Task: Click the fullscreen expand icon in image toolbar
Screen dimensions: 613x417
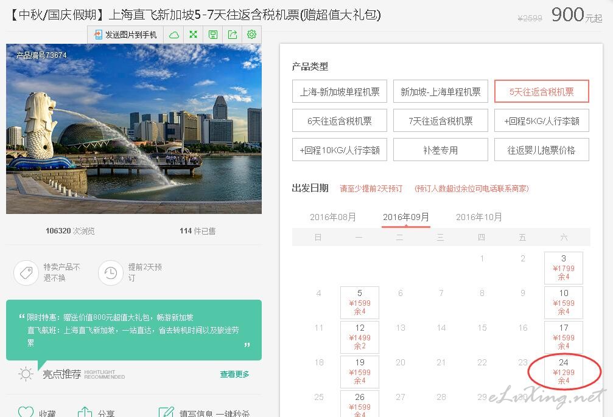Action: [x=193, y=35]
